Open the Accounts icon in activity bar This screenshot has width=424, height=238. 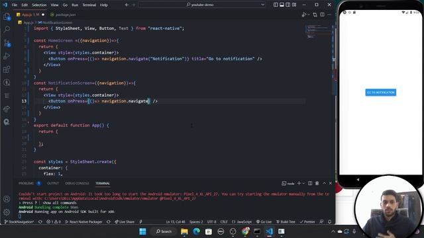tap(7, 199)
